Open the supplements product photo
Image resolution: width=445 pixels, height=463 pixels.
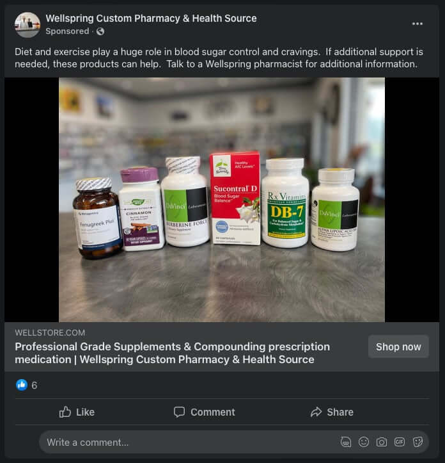click(x=222, y=199)
